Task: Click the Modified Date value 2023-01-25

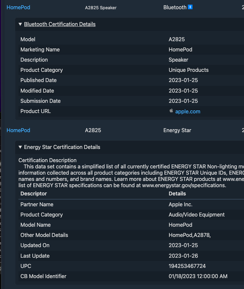Action: click(183, 91)
